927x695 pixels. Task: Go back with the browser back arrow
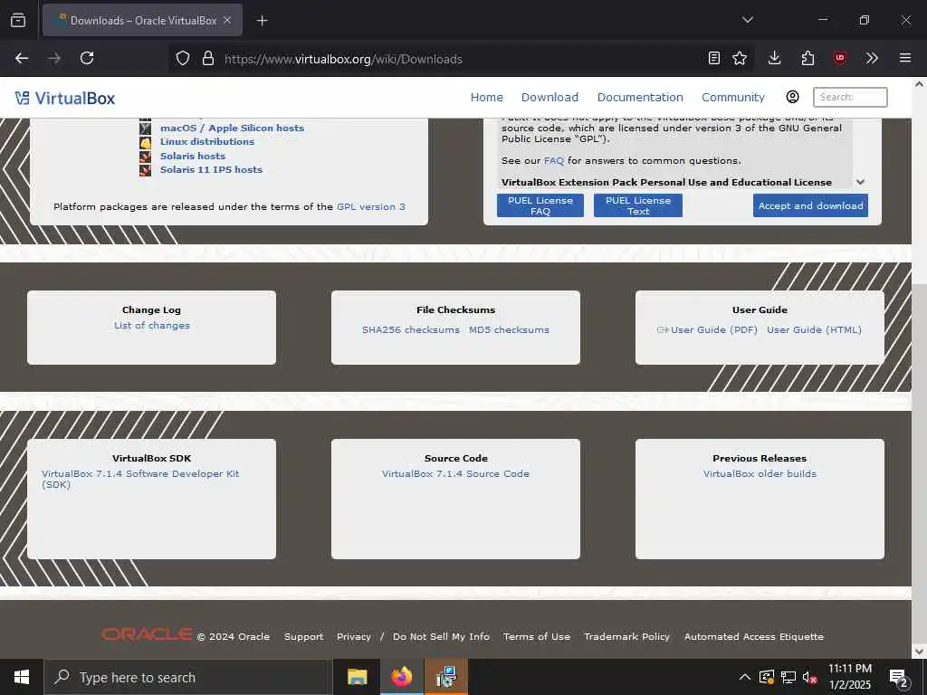[x=22, y=59]
